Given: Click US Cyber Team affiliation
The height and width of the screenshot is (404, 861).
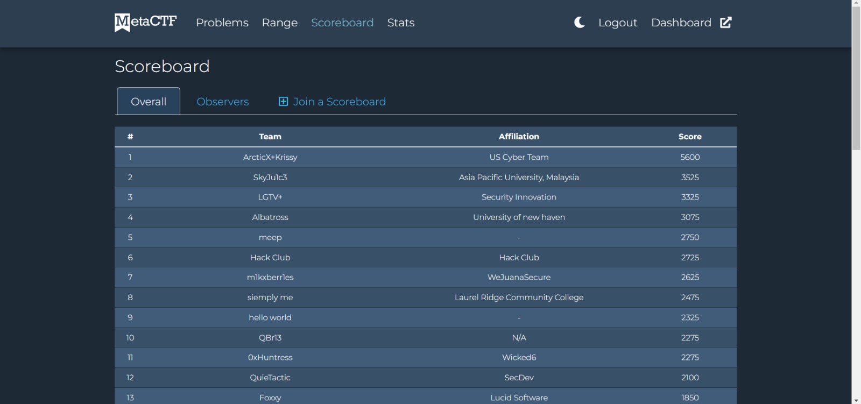Looking at the screenshot, I should point(519,157).
